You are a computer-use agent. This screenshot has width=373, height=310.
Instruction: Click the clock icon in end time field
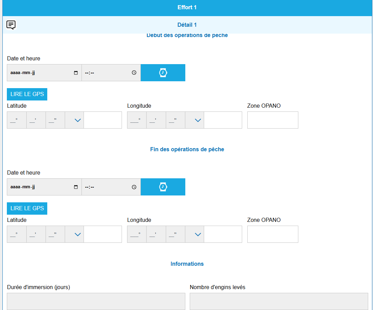[134, 187]
